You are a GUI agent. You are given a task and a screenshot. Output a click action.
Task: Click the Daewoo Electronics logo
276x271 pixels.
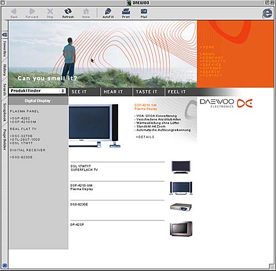[x=226, y=104]
